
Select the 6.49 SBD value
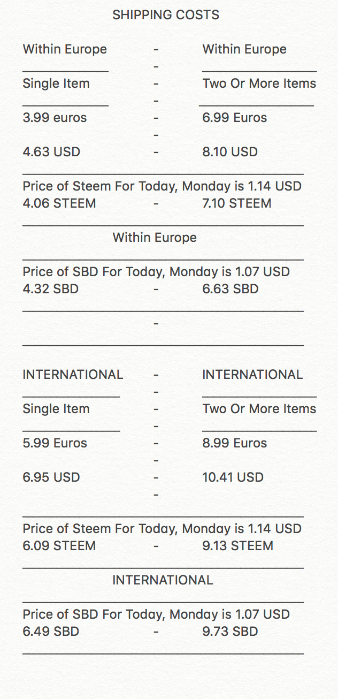coord(51,632)
